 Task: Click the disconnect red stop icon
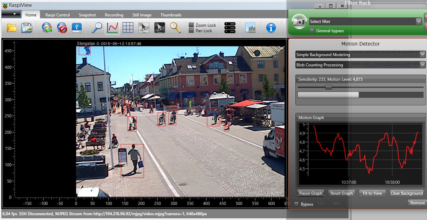click(62, 28)
